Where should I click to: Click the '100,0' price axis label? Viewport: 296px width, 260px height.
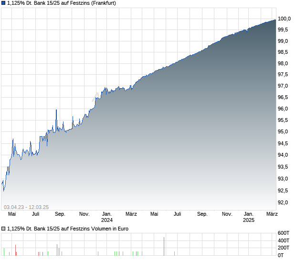[284, 19]
